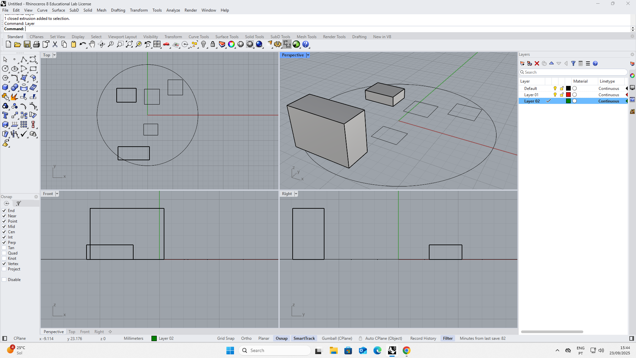The image size is (636, 358).
Task: Toggle the light bulb for Layer 01
Action: pyautogui.click(x=555, y=95)
